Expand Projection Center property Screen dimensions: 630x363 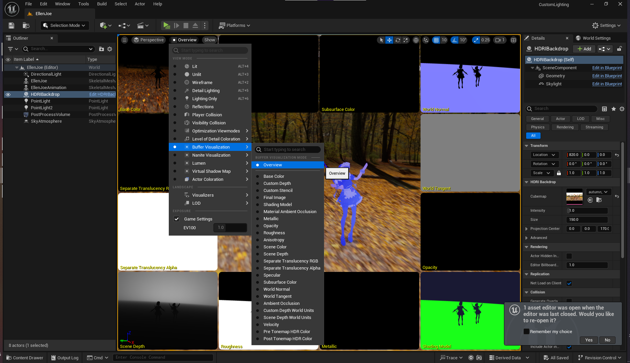tap(526, 229)
